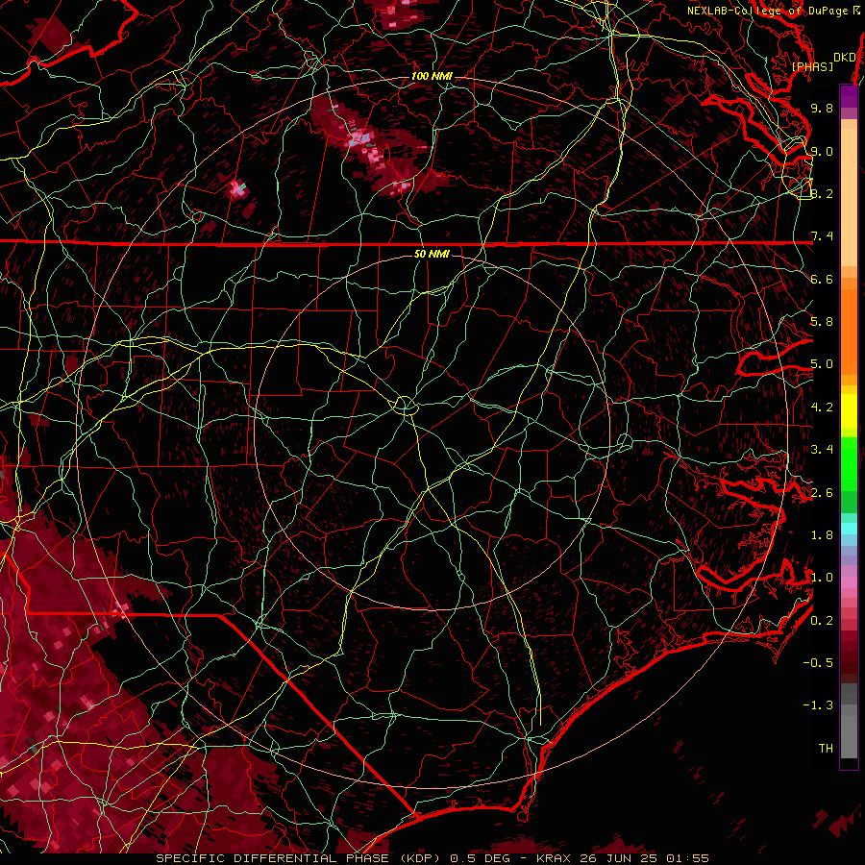Click the 26 JUN 25 01:55 timestamp
Image resolution: width=865 pixels, height=865 pixels.
pyautogui.click(x=644, y=858)
